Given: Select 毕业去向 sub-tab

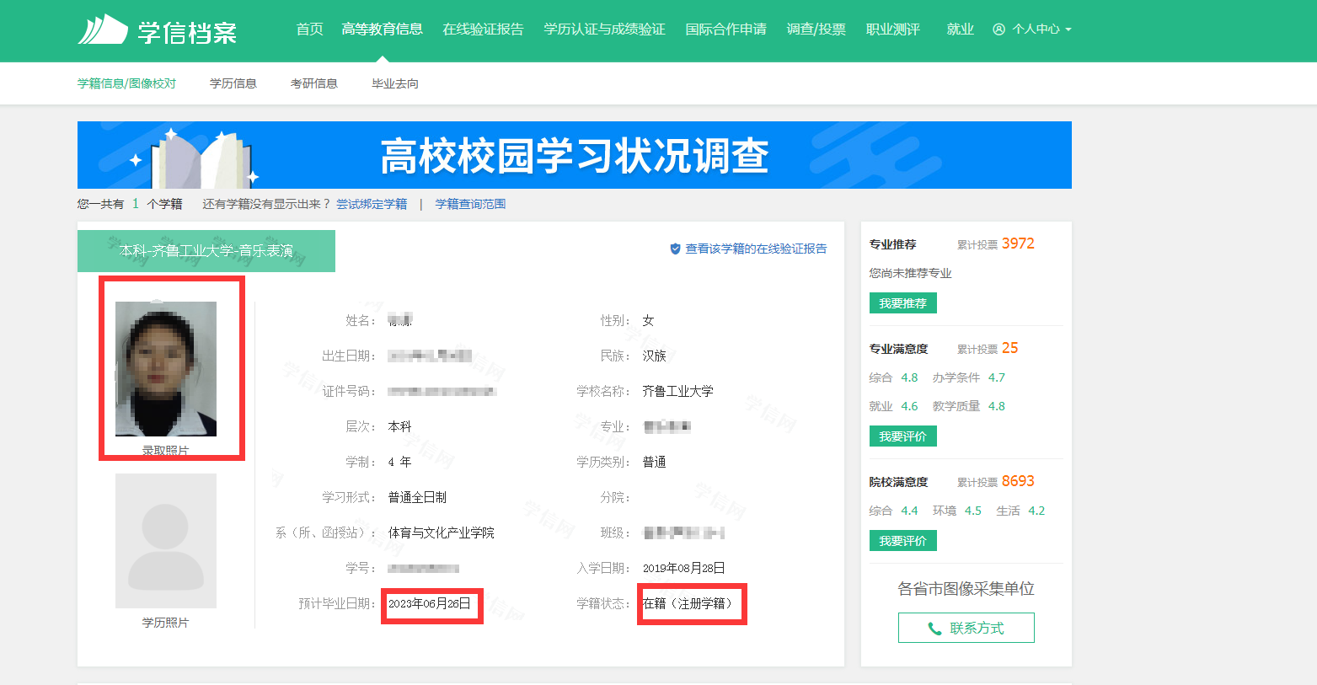Looking at the screenshot, I should point(395,83).
